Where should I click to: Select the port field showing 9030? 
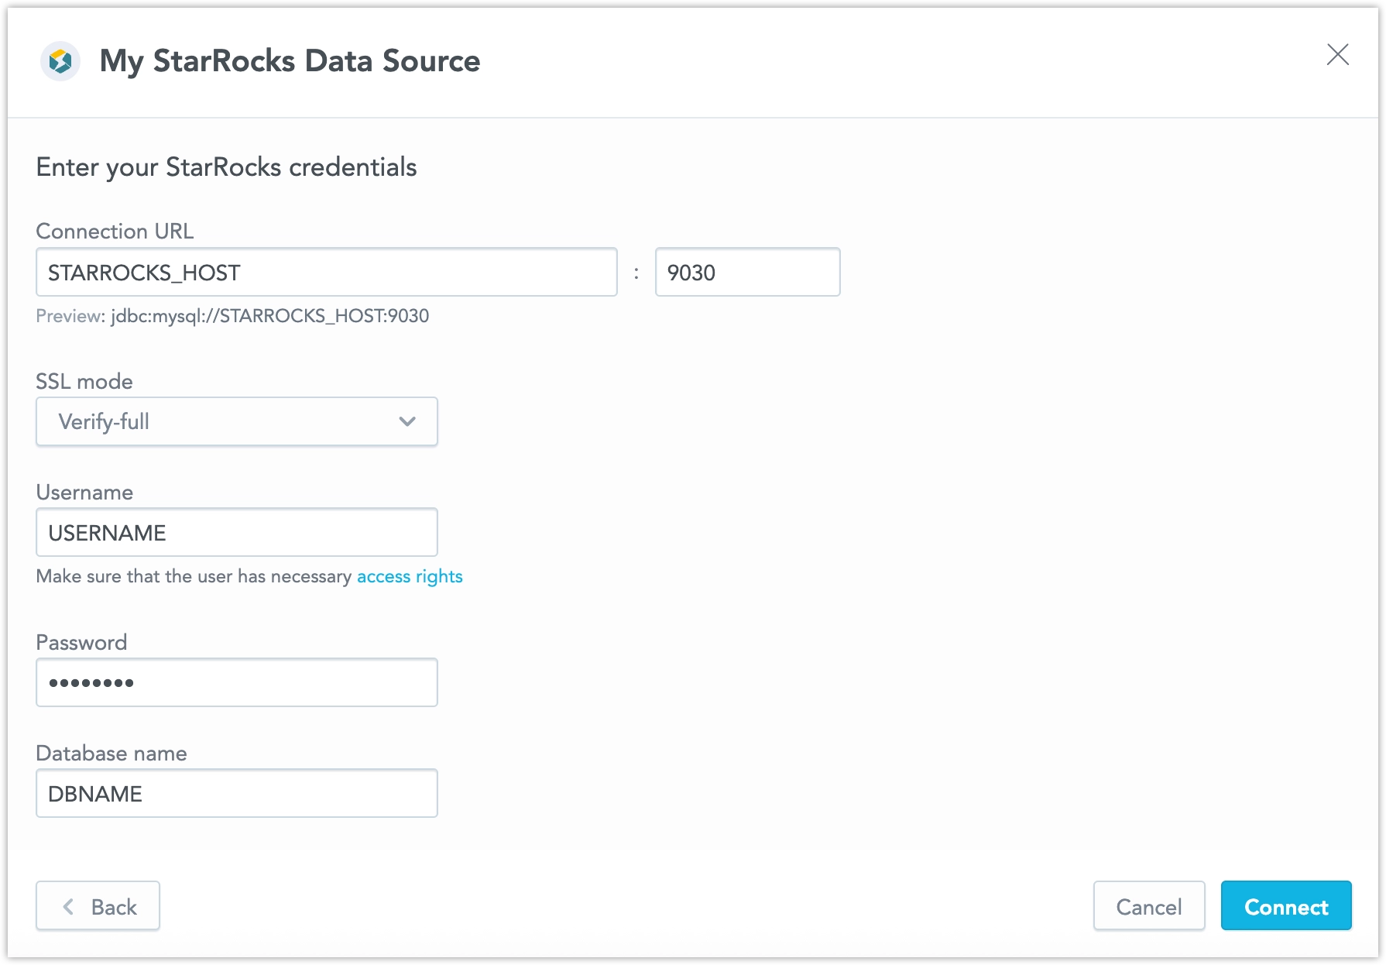747,272
